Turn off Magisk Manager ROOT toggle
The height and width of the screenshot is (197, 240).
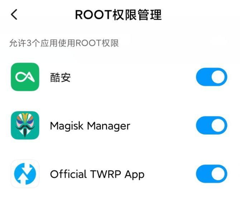pyautogui.click(x=212, y=125)
